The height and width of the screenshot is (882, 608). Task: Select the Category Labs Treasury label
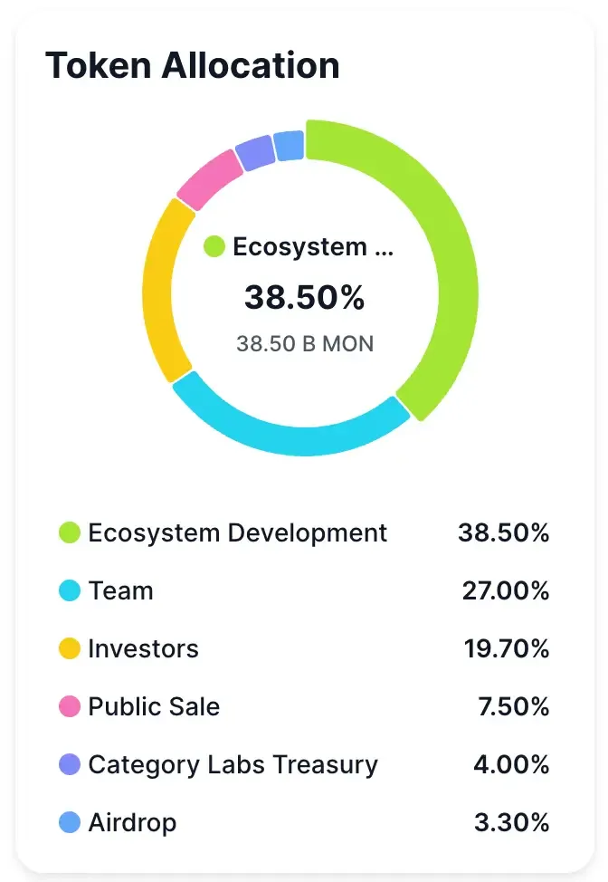click(x=233, y=764)
